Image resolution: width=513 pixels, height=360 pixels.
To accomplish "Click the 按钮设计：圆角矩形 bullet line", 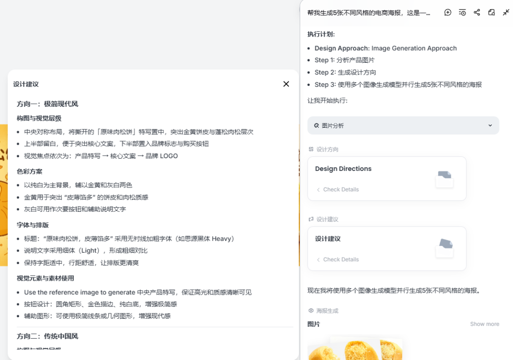I will tap(100, 304).
